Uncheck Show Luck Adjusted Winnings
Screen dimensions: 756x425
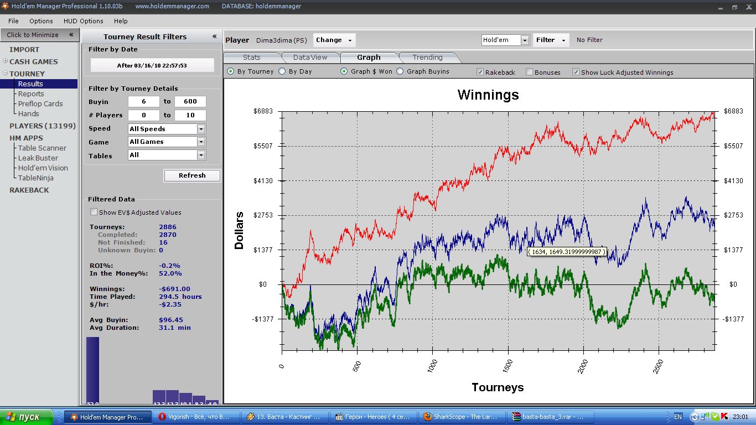click(576, 72)
